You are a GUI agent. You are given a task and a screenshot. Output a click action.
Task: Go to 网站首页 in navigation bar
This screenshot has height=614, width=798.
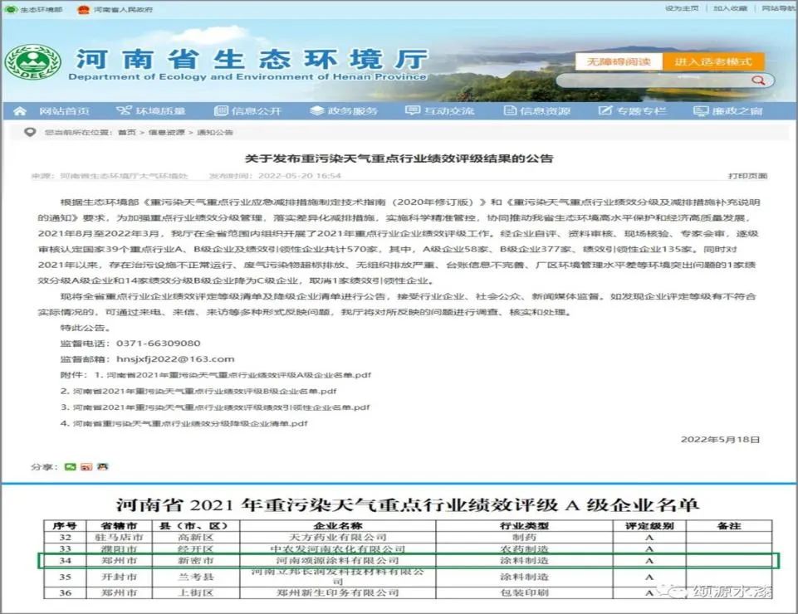coord(64,111)
